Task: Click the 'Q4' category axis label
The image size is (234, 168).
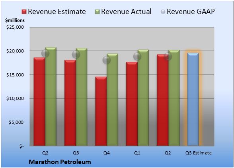Action: coord(107,153)
